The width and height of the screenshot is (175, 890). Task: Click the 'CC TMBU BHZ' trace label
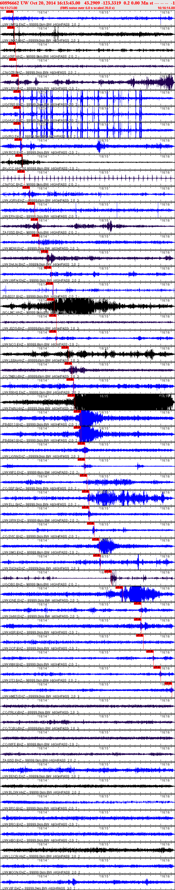click(x=14, y=376)
